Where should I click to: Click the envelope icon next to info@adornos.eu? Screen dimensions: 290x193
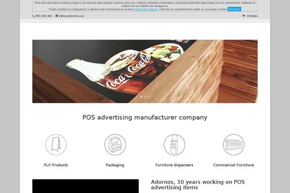57,16
